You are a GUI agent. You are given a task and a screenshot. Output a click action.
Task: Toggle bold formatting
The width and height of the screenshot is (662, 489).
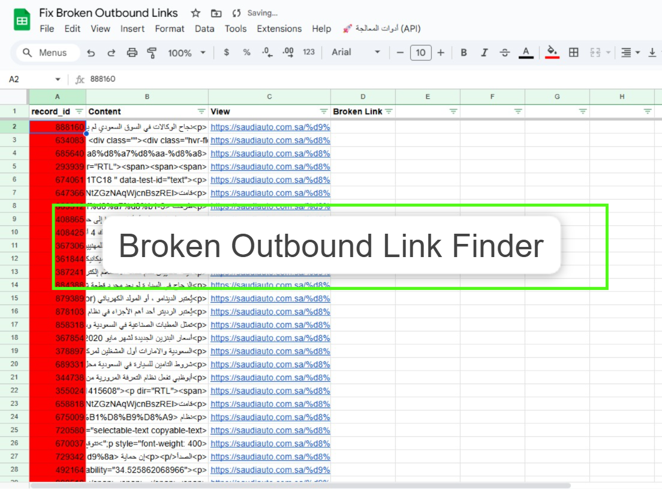pos(464,53)
